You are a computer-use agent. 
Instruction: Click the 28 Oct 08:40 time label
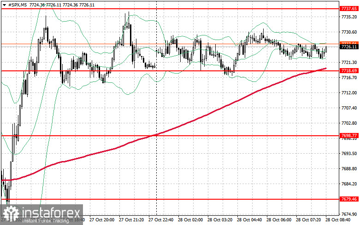coord(338,220)
